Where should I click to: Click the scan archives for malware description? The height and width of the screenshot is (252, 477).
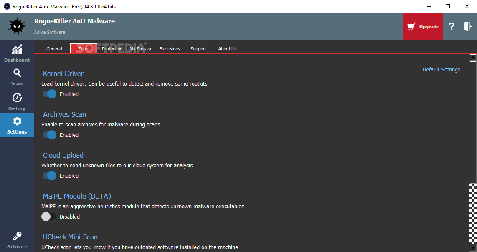click(x=101, y=125)
